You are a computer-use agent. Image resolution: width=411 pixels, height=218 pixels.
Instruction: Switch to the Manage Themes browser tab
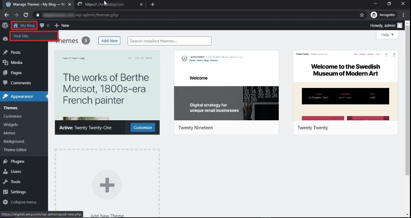(38, 4)
